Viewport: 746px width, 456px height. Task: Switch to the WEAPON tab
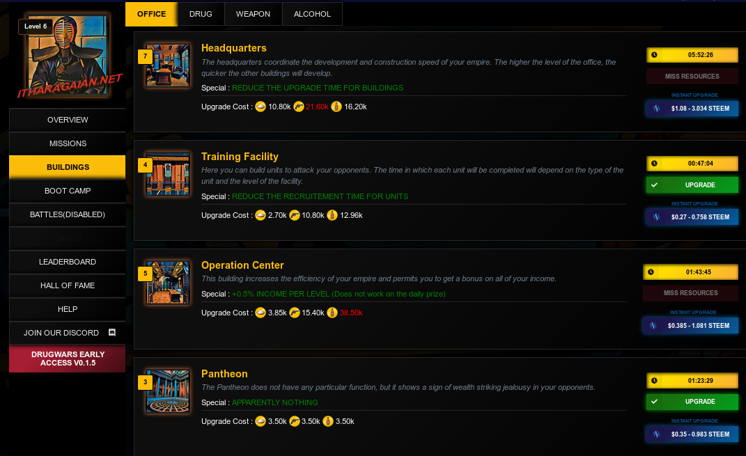[x=254, y=14]
